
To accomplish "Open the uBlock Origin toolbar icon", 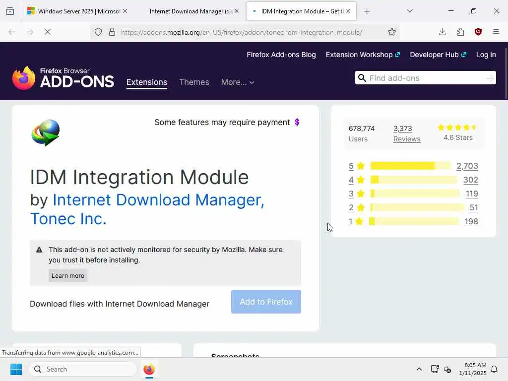I will [478, 32].
